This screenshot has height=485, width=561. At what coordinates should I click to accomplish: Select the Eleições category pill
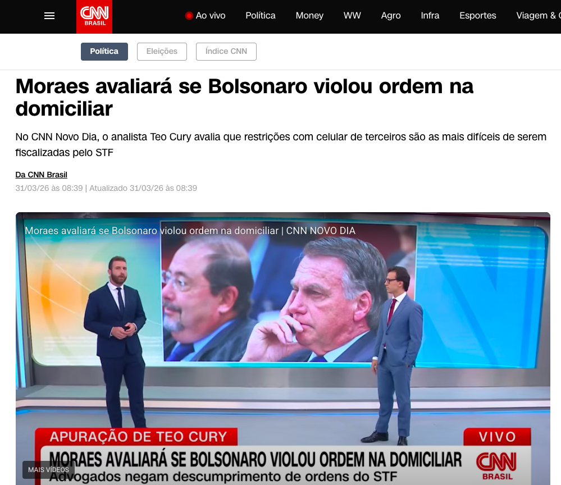(x=162, y=52)
